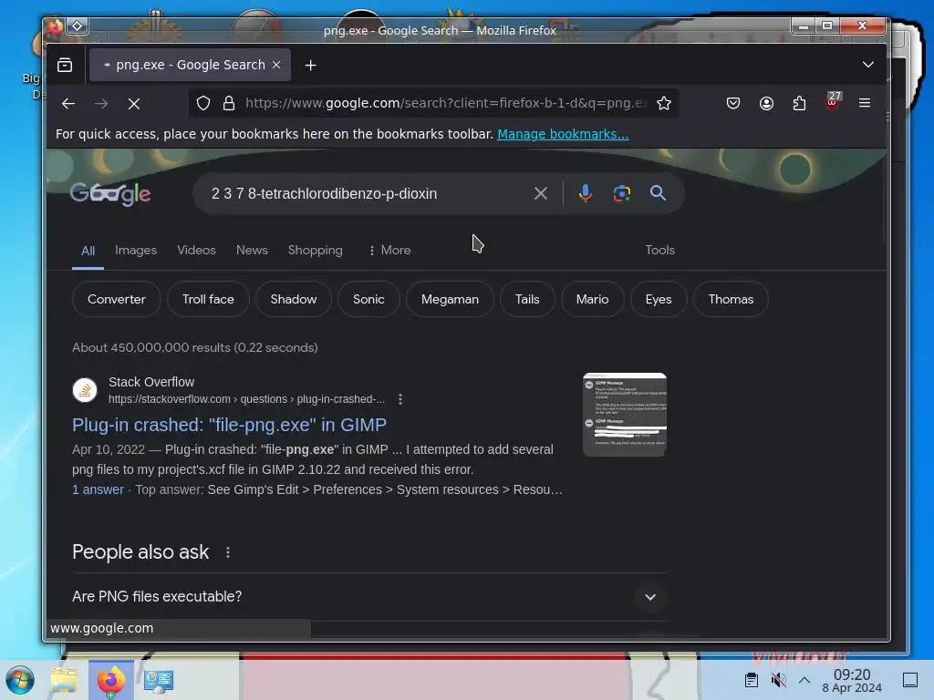Open Plug-in crashed file-png.exe result
The height and width of the screenshot is (700, 934).
coord(229,425)
